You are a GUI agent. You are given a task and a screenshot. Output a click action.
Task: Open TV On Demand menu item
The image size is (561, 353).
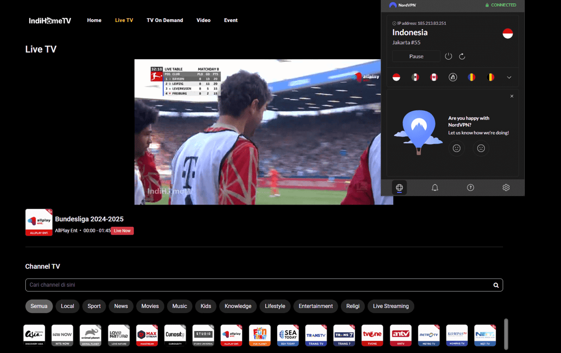click(x=164, y=20)
